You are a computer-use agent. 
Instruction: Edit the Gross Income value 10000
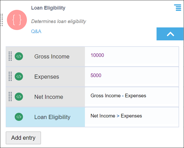(x=97, y=55)
